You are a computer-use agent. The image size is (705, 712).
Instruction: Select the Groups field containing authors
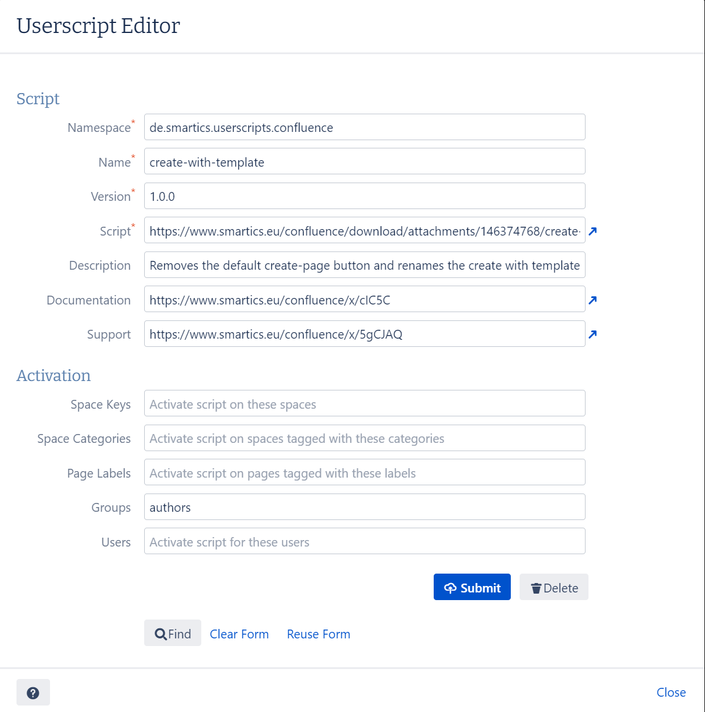[364, 508]
